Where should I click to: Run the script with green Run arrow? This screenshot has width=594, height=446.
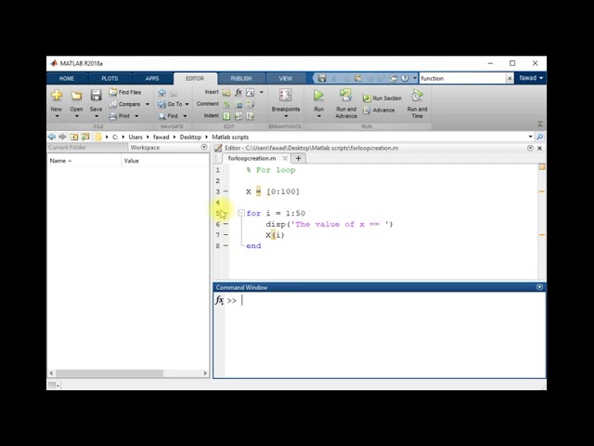click(x=318, y=95)
